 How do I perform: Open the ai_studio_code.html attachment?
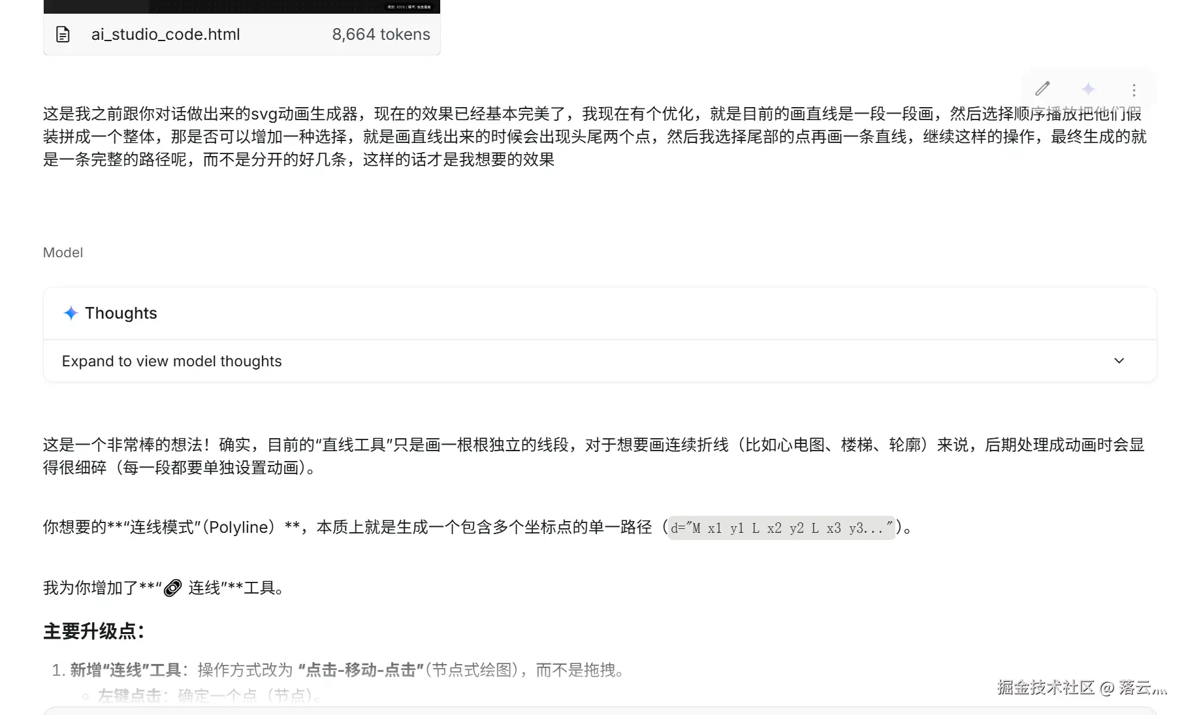point(165,35)
